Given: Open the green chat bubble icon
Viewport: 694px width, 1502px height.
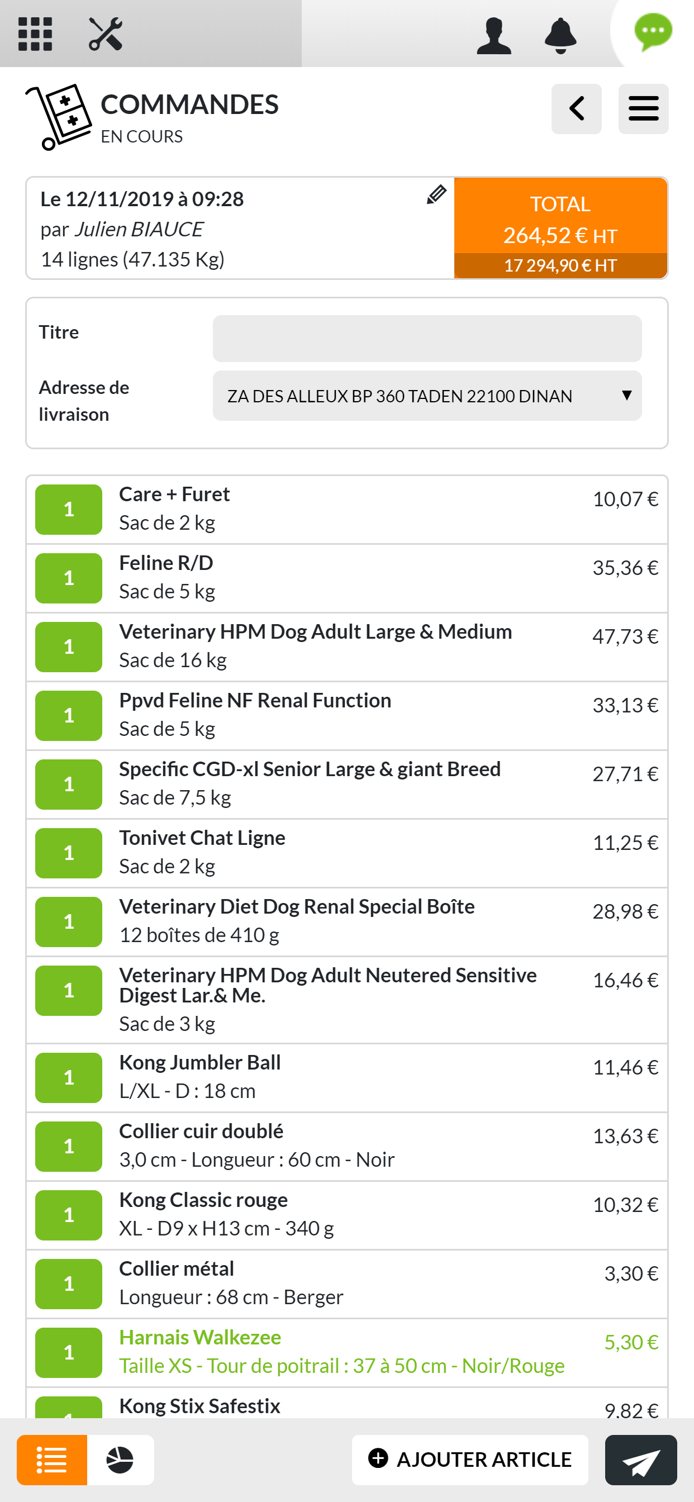Looking at the screenshot, I should coord(653,32).
